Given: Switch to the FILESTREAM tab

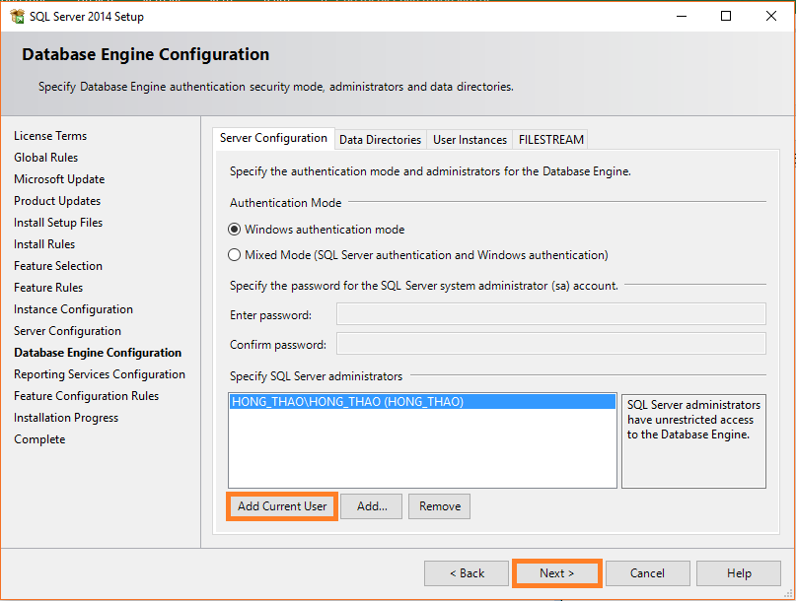Looking at the screenshot, I should pyautogui.click(x=550, y=140).
